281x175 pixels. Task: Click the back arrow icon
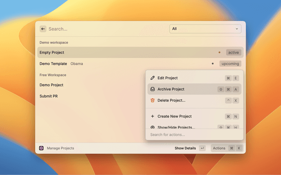coord(43,29)
